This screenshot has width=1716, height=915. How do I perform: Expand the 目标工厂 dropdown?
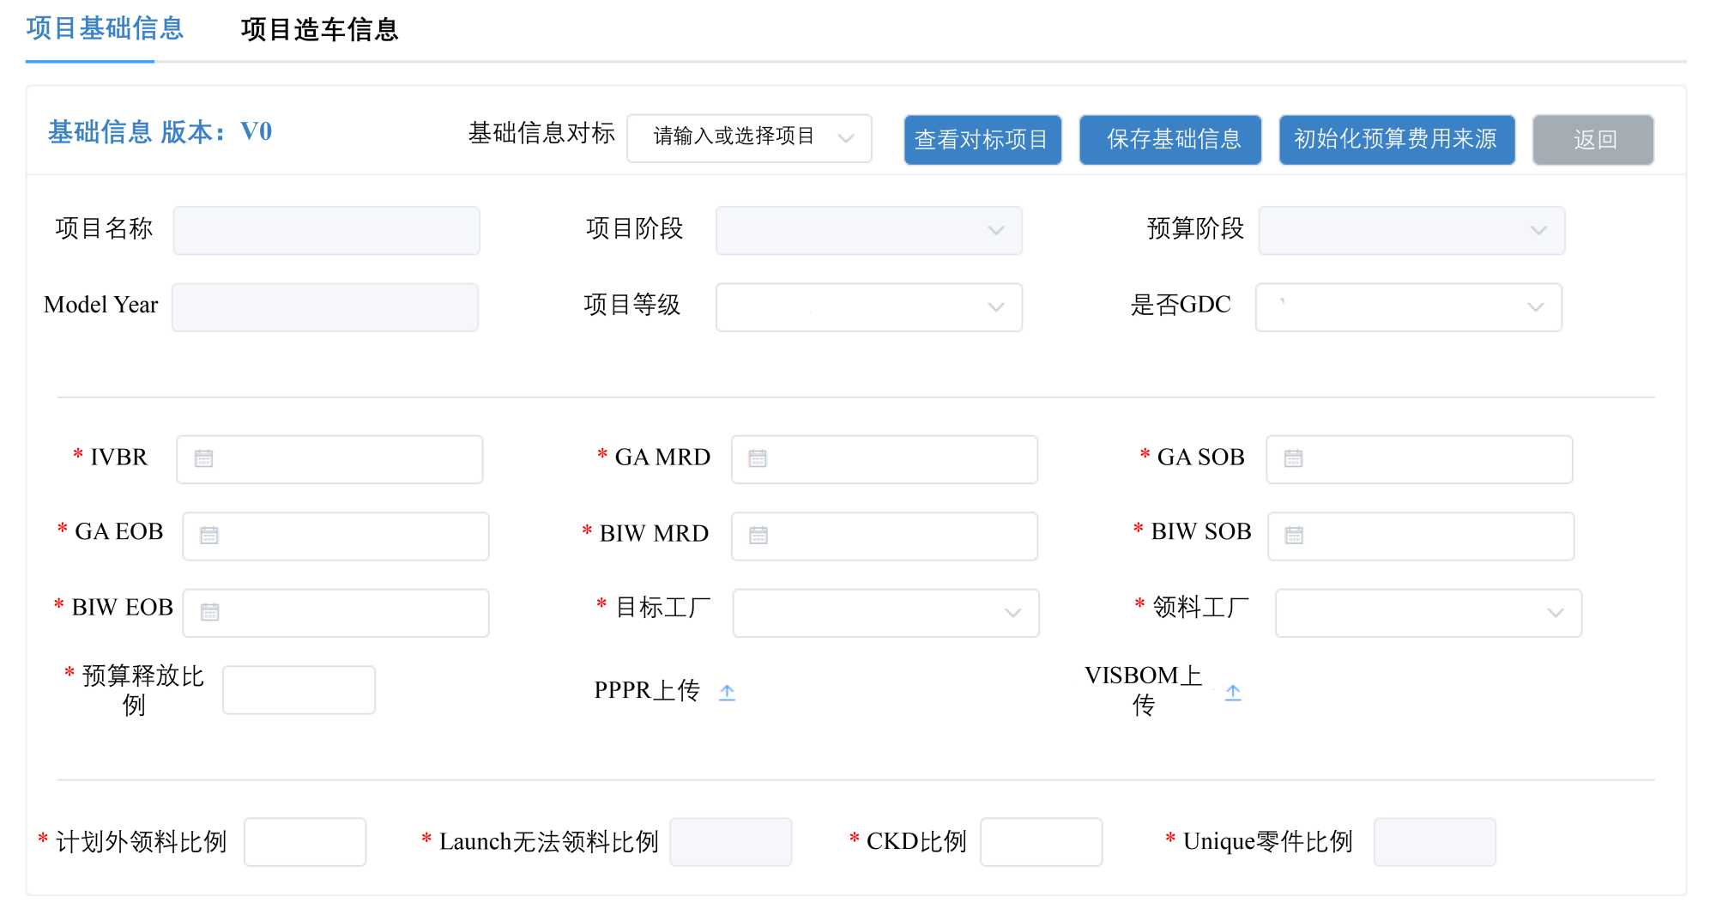point(885,613)
